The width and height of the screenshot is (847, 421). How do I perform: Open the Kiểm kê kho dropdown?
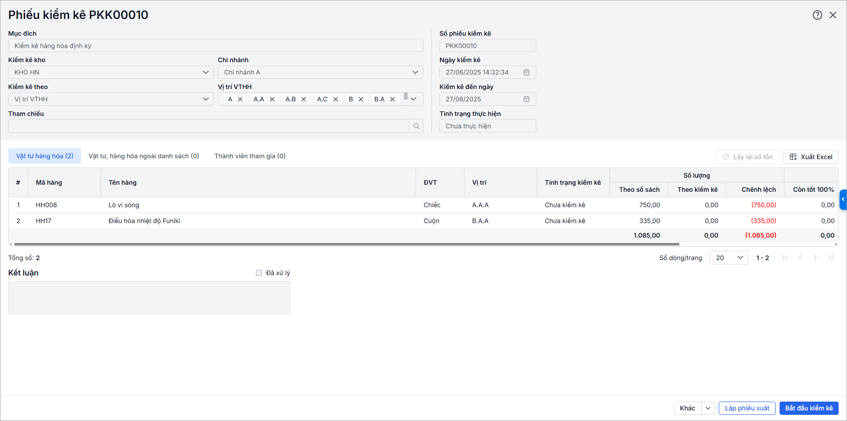point(205,72)
